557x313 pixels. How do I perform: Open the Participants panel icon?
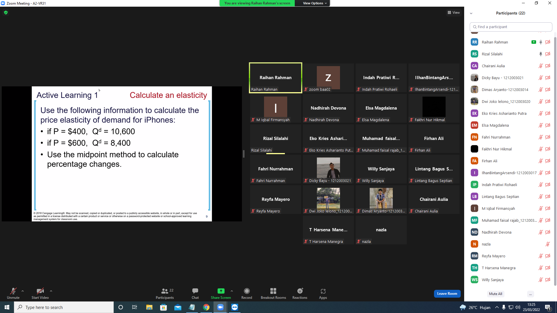(165, 291)
